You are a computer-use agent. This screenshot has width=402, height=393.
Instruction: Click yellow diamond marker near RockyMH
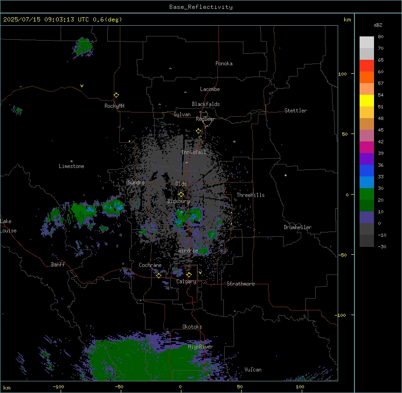[116, 95]
